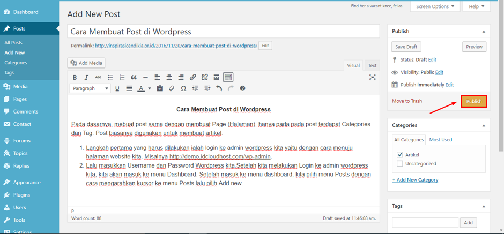Viewport: 504px width, 234px height.
Task: Open Paragraph format dropdown
Action: coord(90,88)
